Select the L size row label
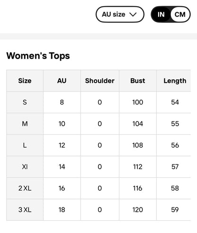197x233 pixels. [25, 145]
